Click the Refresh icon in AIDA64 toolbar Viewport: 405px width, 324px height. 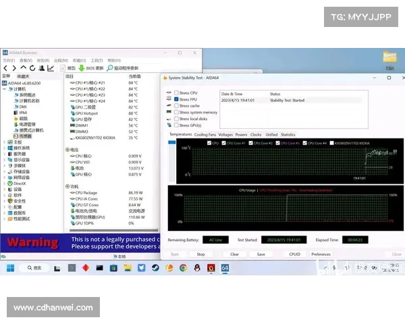pos(32,68)
